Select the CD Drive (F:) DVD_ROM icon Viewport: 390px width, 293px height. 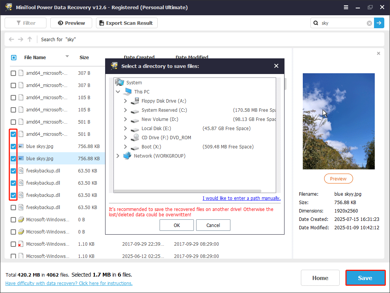pos(135,138)
